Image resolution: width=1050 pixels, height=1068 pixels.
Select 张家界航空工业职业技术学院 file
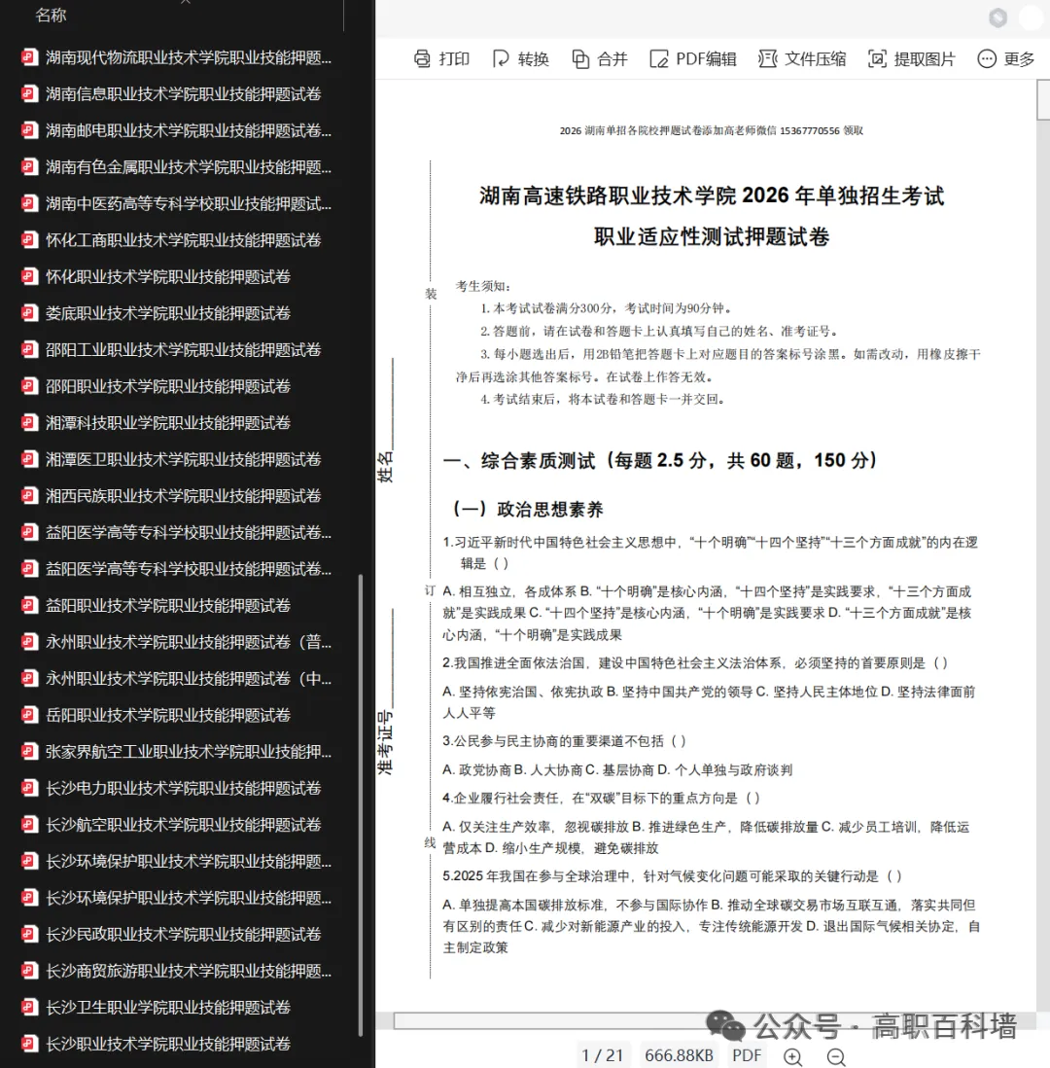[x=177, y=752]
